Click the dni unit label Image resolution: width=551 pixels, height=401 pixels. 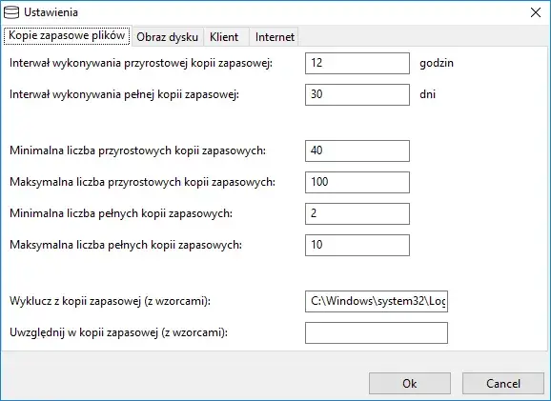427,94
